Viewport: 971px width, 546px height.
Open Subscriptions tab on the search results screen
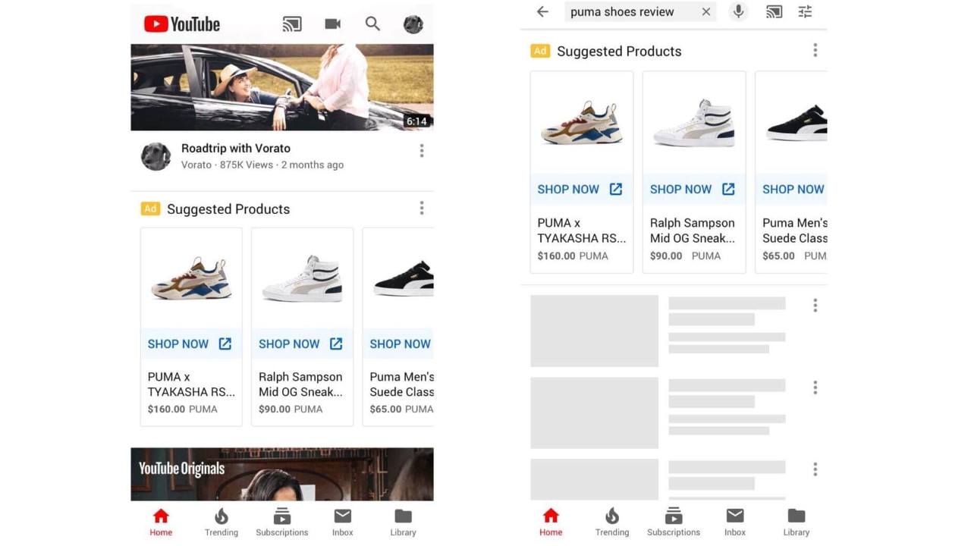[x=674, y=522]
